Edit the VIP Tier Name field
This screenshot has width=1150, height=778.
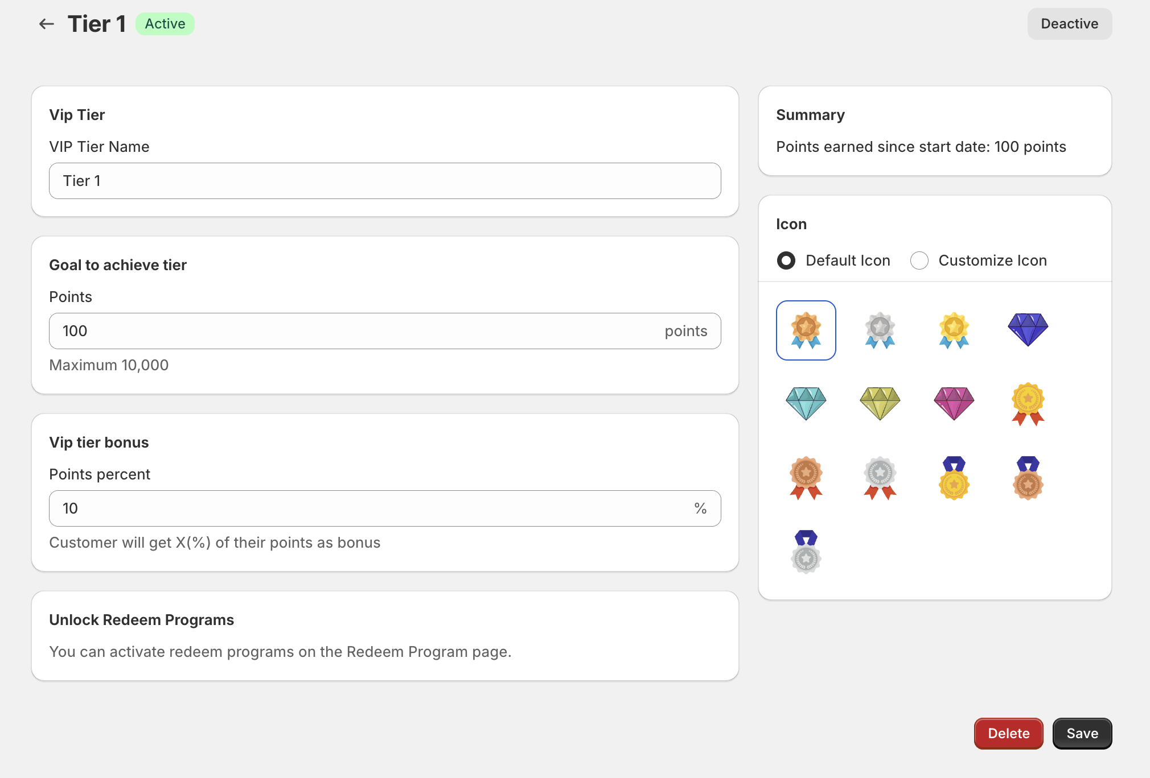[x=385, y=181]
